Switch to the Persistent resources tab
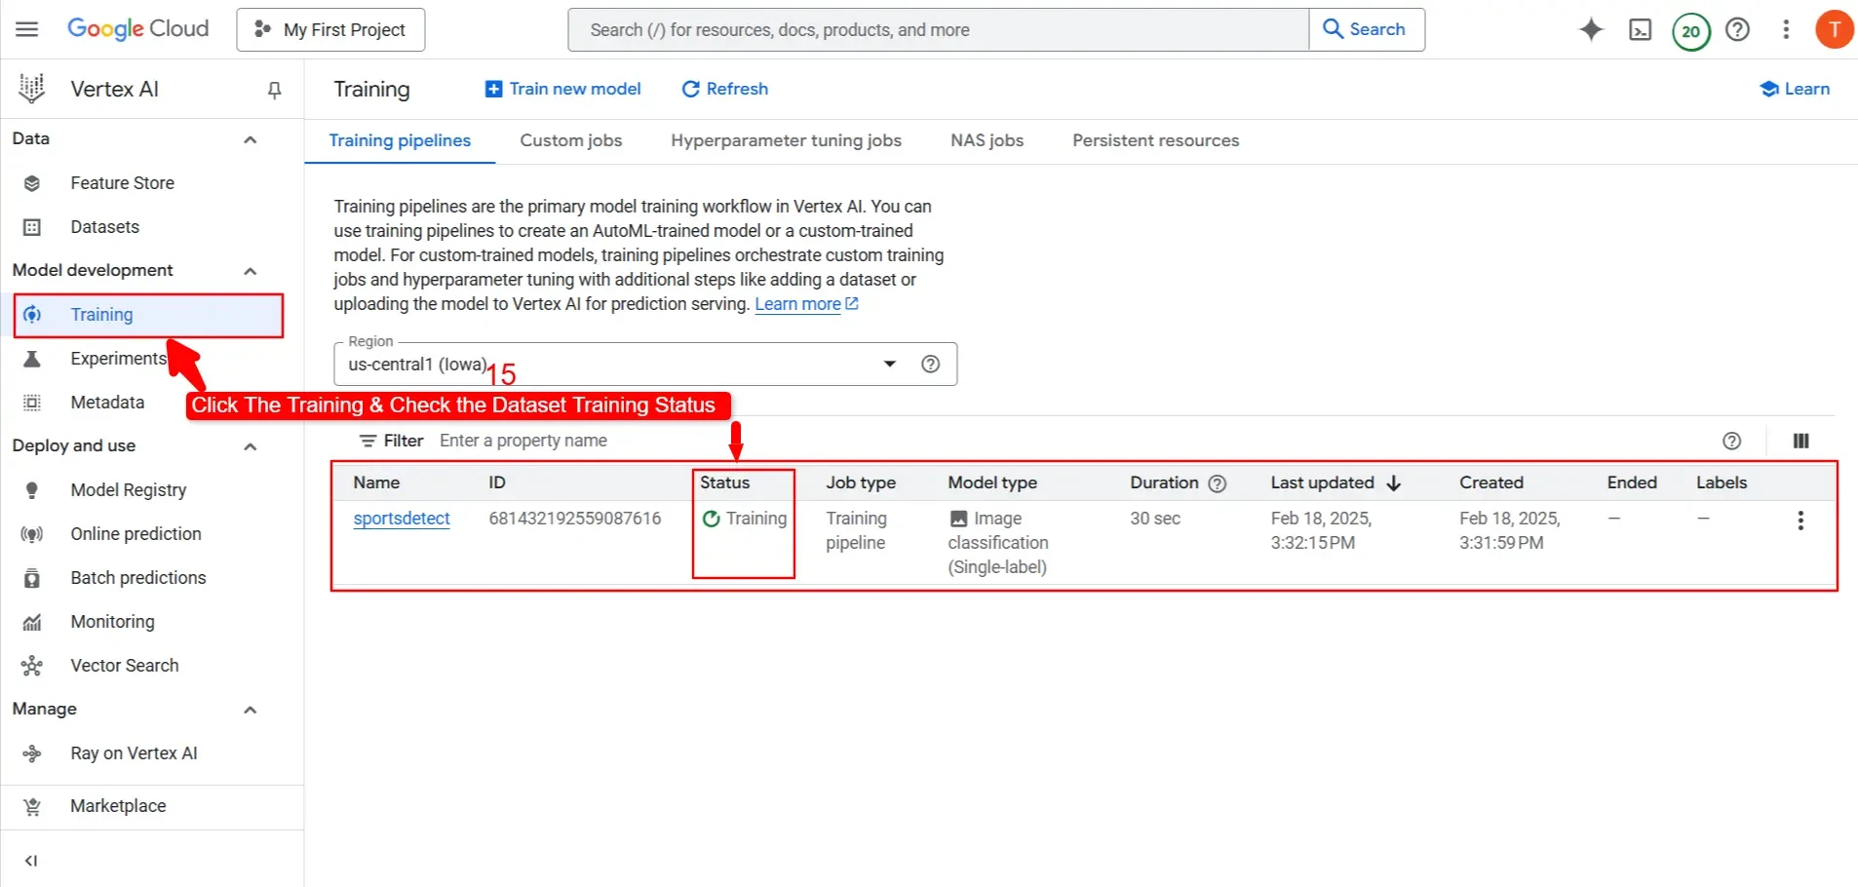Viewport: 1858px width, 887px height. coord(1155,140)
